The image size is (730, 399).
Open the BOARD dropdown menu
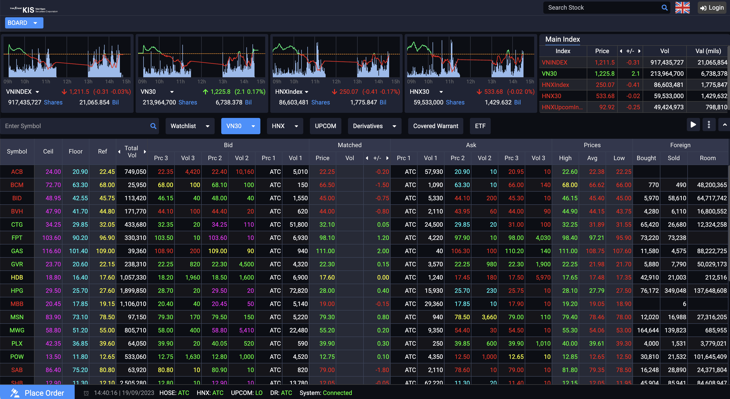[24, 23]
